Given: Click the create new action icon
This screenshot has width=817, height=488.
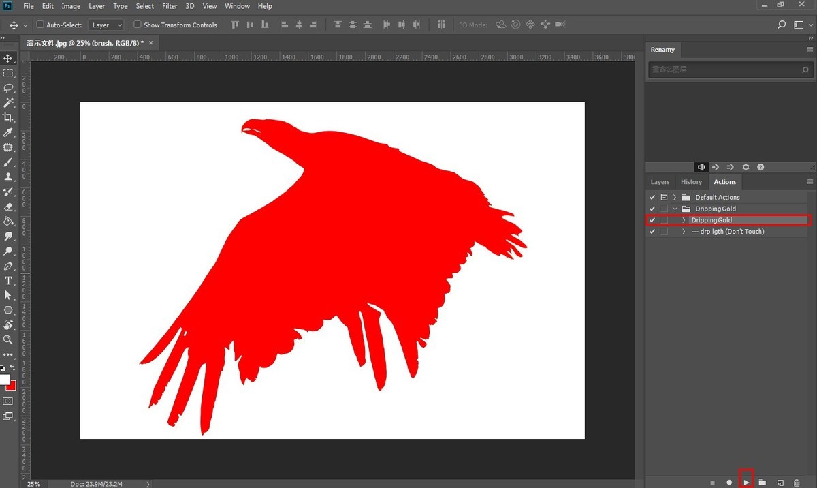Looking at the screenshot, I should [780, 483].
